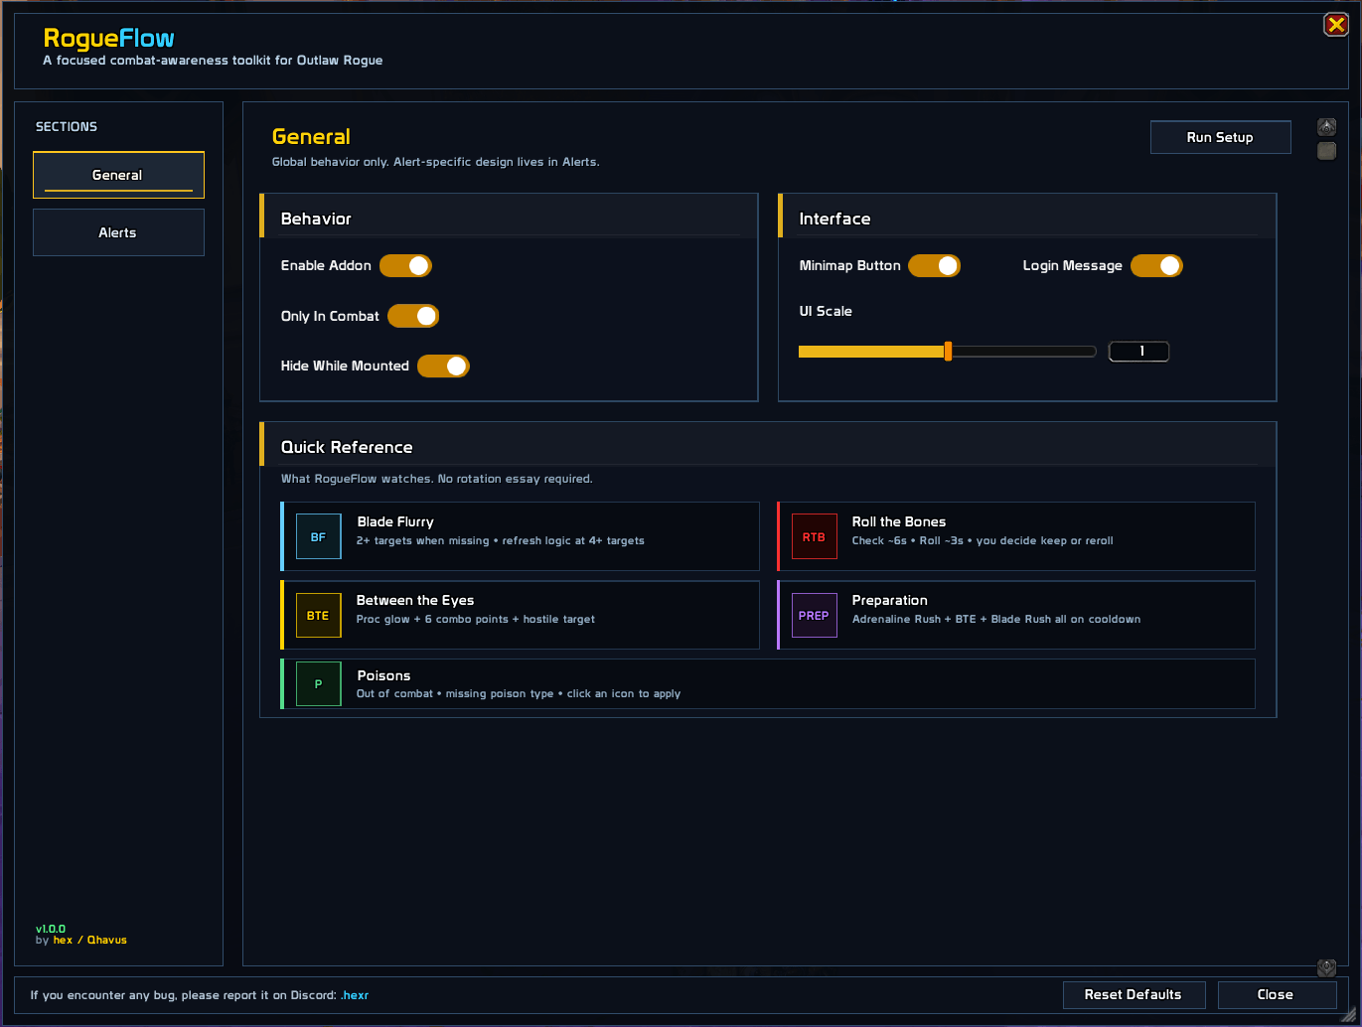Image resolution: width=1362 pixels, height=1027 pixels.
Task: Click the scrollbar thumb below the up arrow
Action: click(1326, 151)
